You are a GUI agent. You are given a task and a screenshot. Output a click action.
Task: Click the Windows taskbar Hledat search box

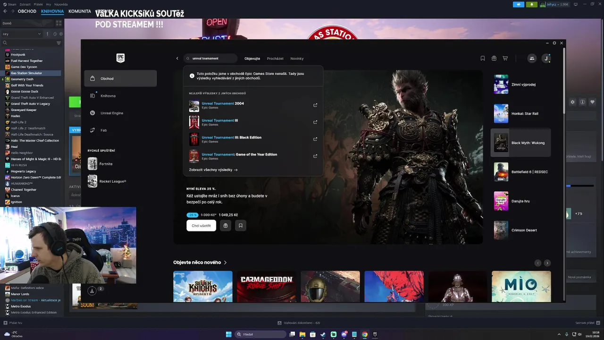pos(261,334)
